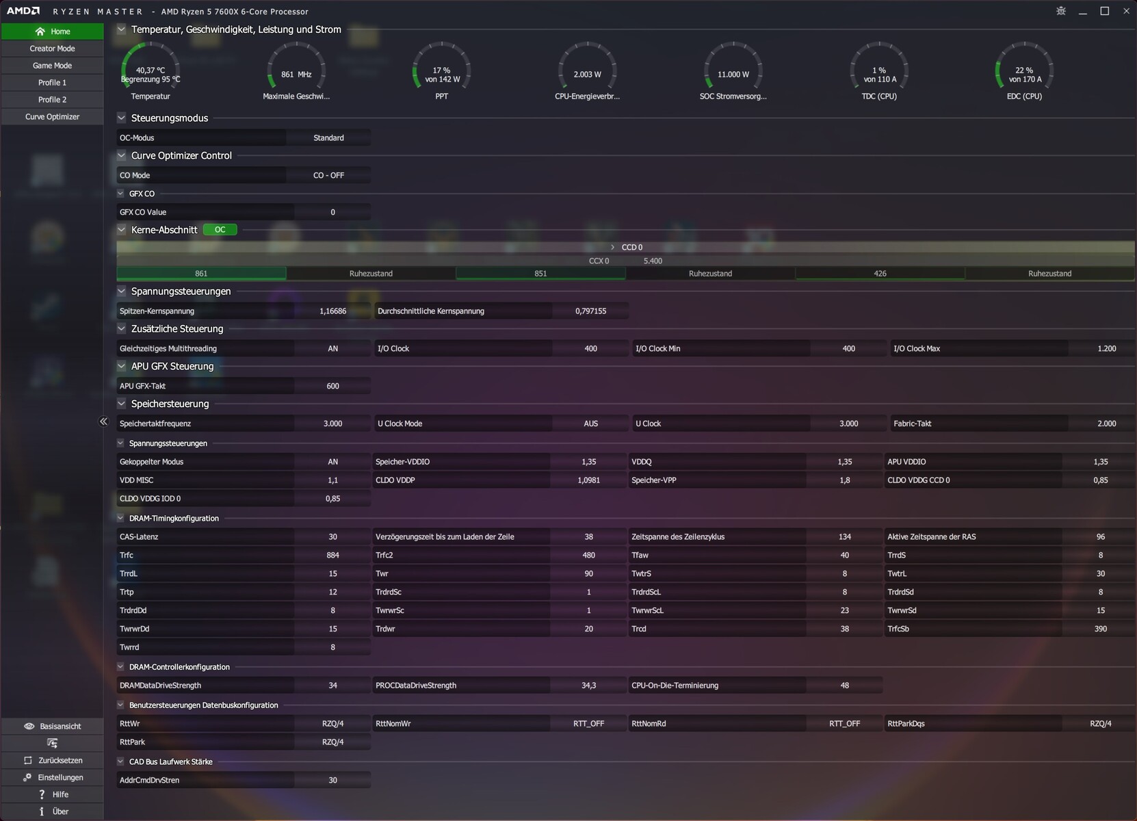Viewport: 1137px width, 821px height.
Task: Collapse the APU GFX Steuerung section
Action: [x=121, y=366]
